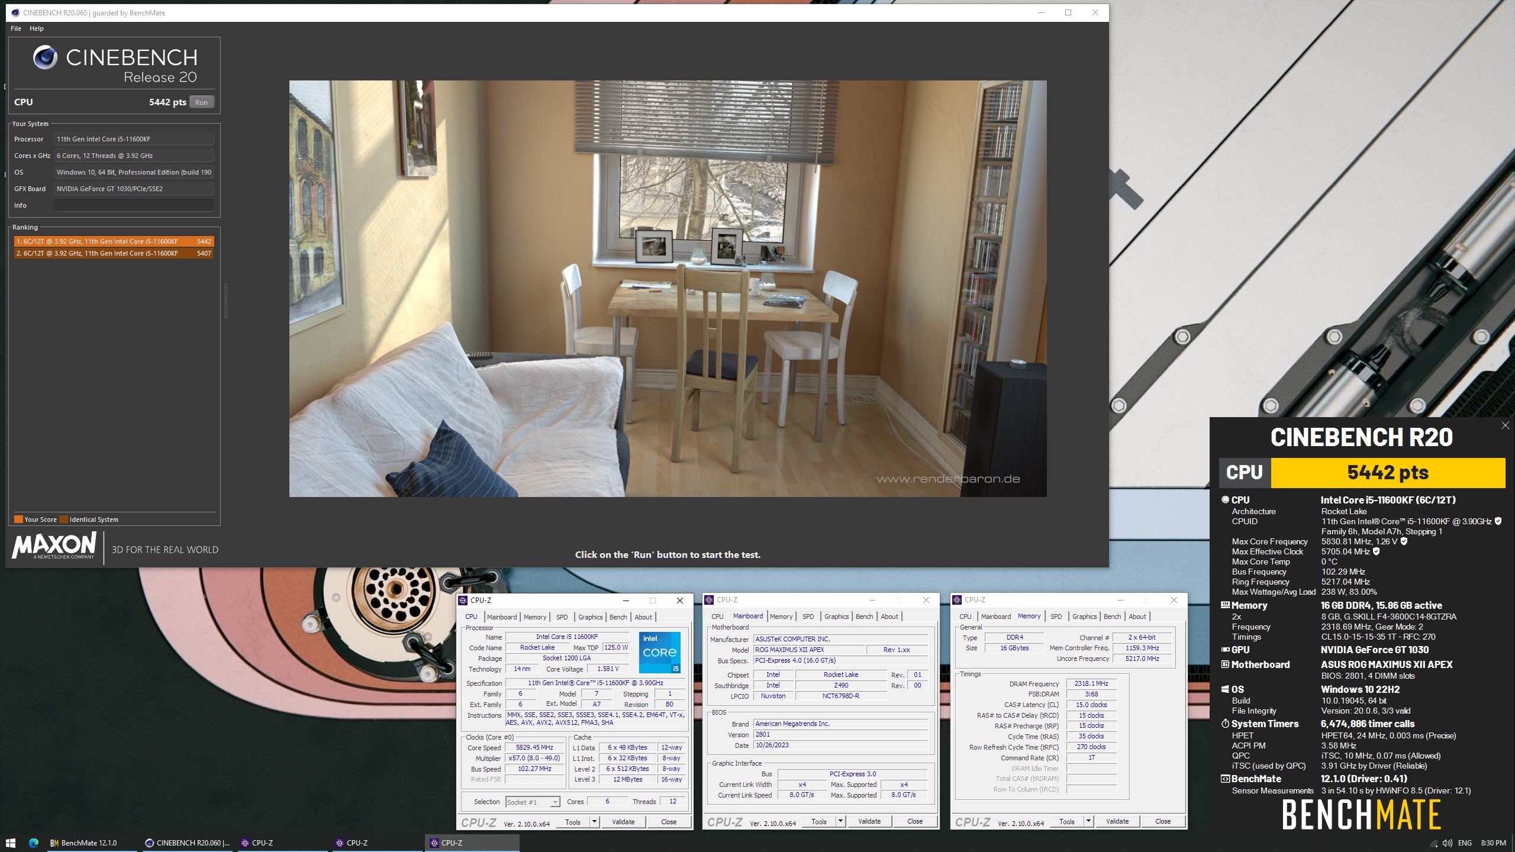The width and height of the screenshot is (1515, 852).
Task: Click the Cinebench sphere logo icon
Action: point(45,57)
